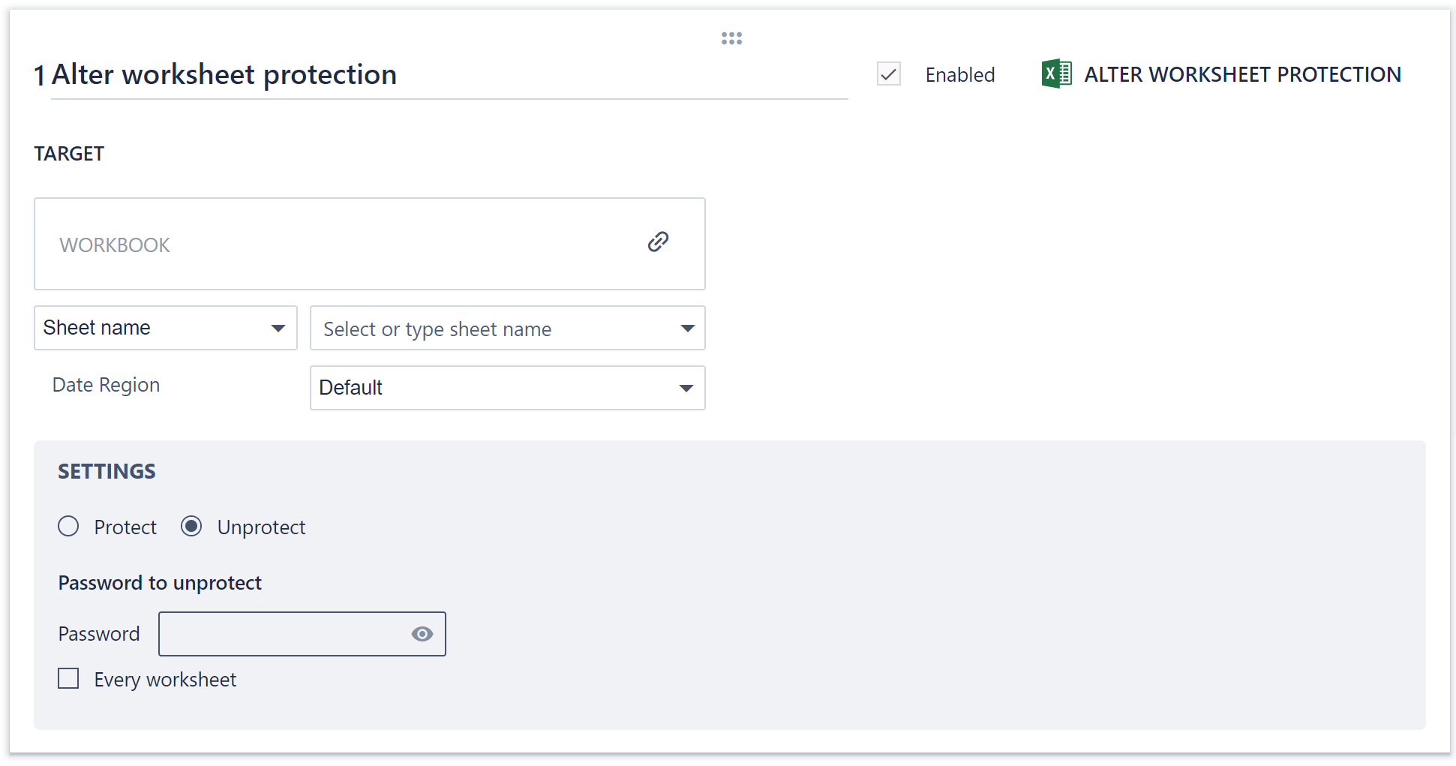Click the Sheet name dropdown arrow
This screenshot has height=766, width=1456.
pyautogui.click(x=278, y=328)
